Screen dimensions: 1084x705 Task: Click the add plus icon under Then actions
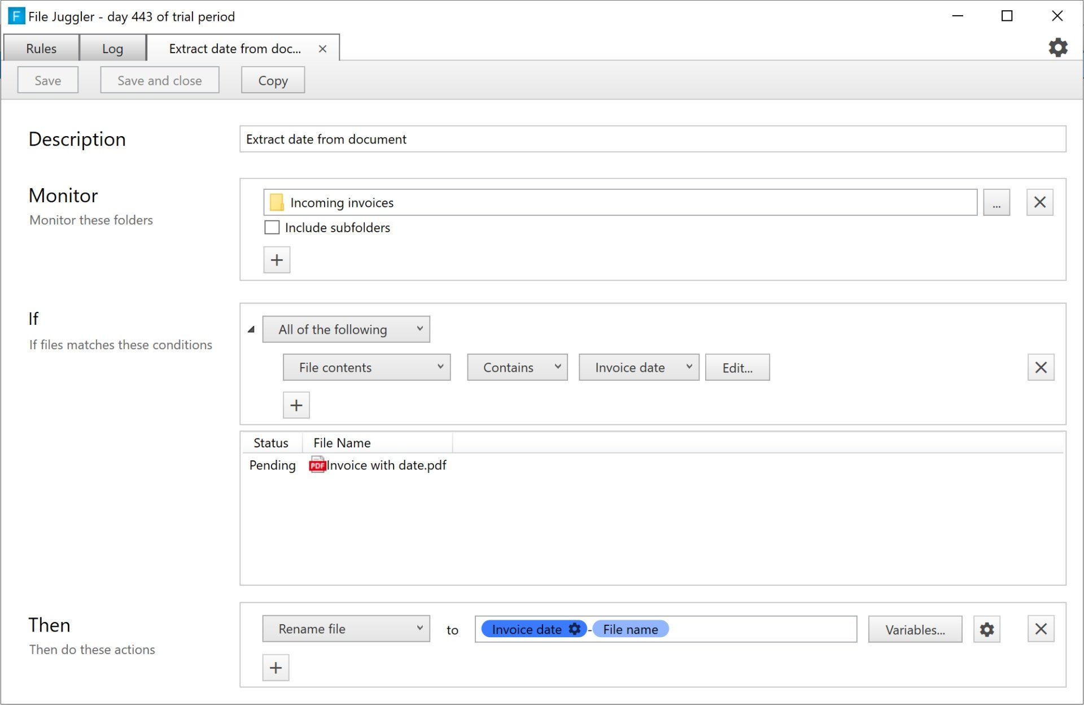pyautogui.click(x=276, y=667)
